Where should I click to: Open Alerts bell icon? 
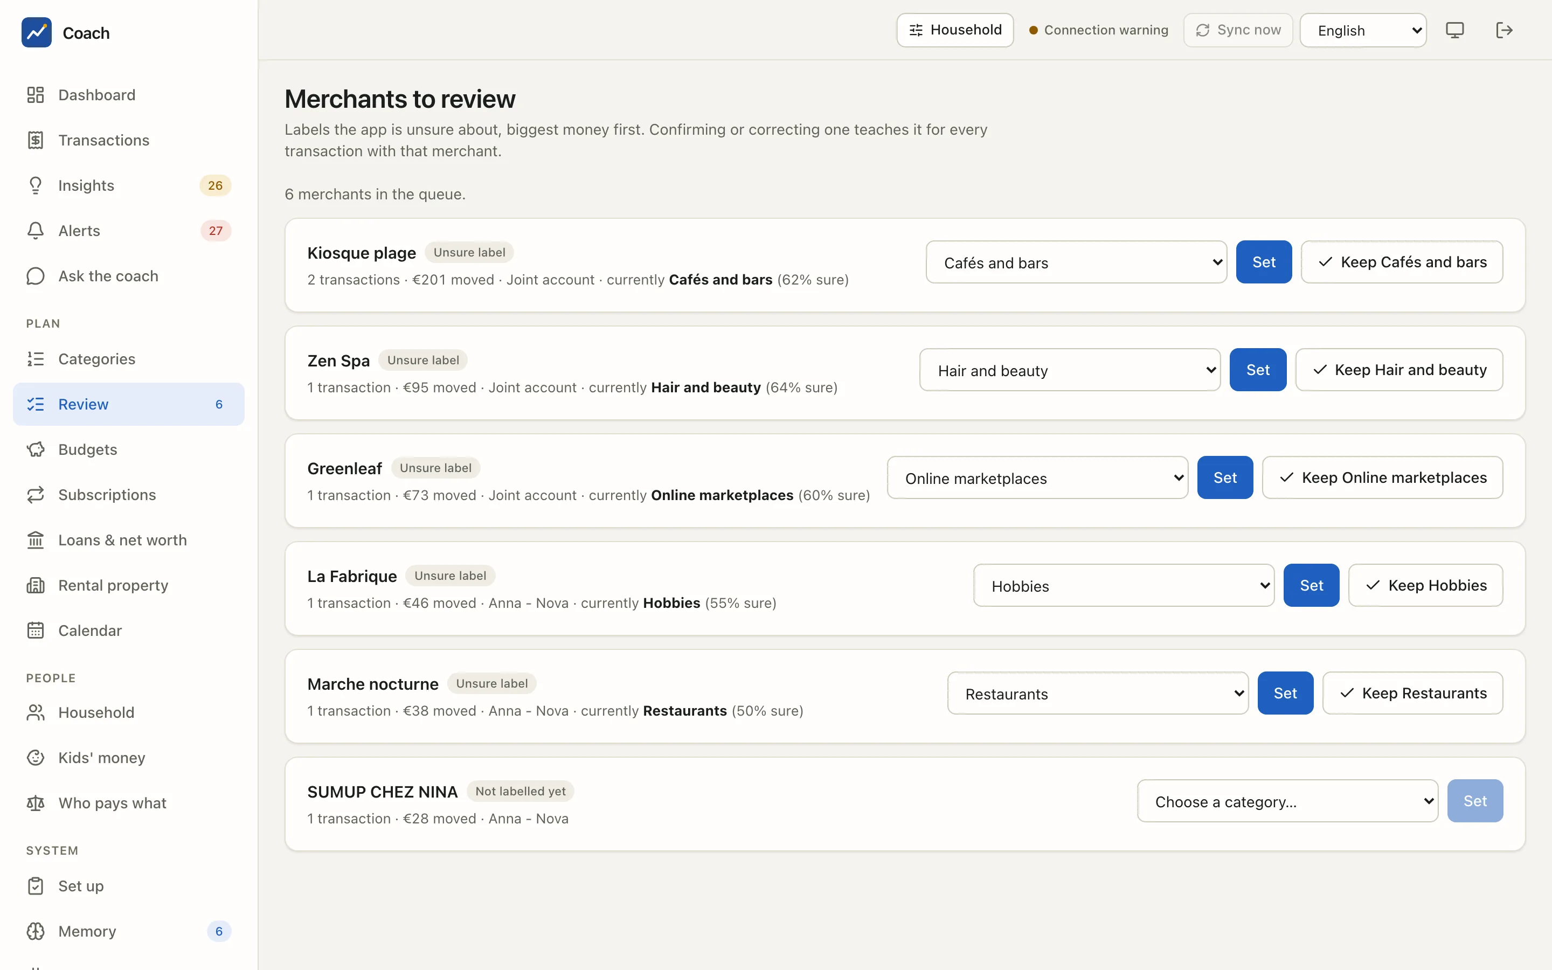point(35,230)
